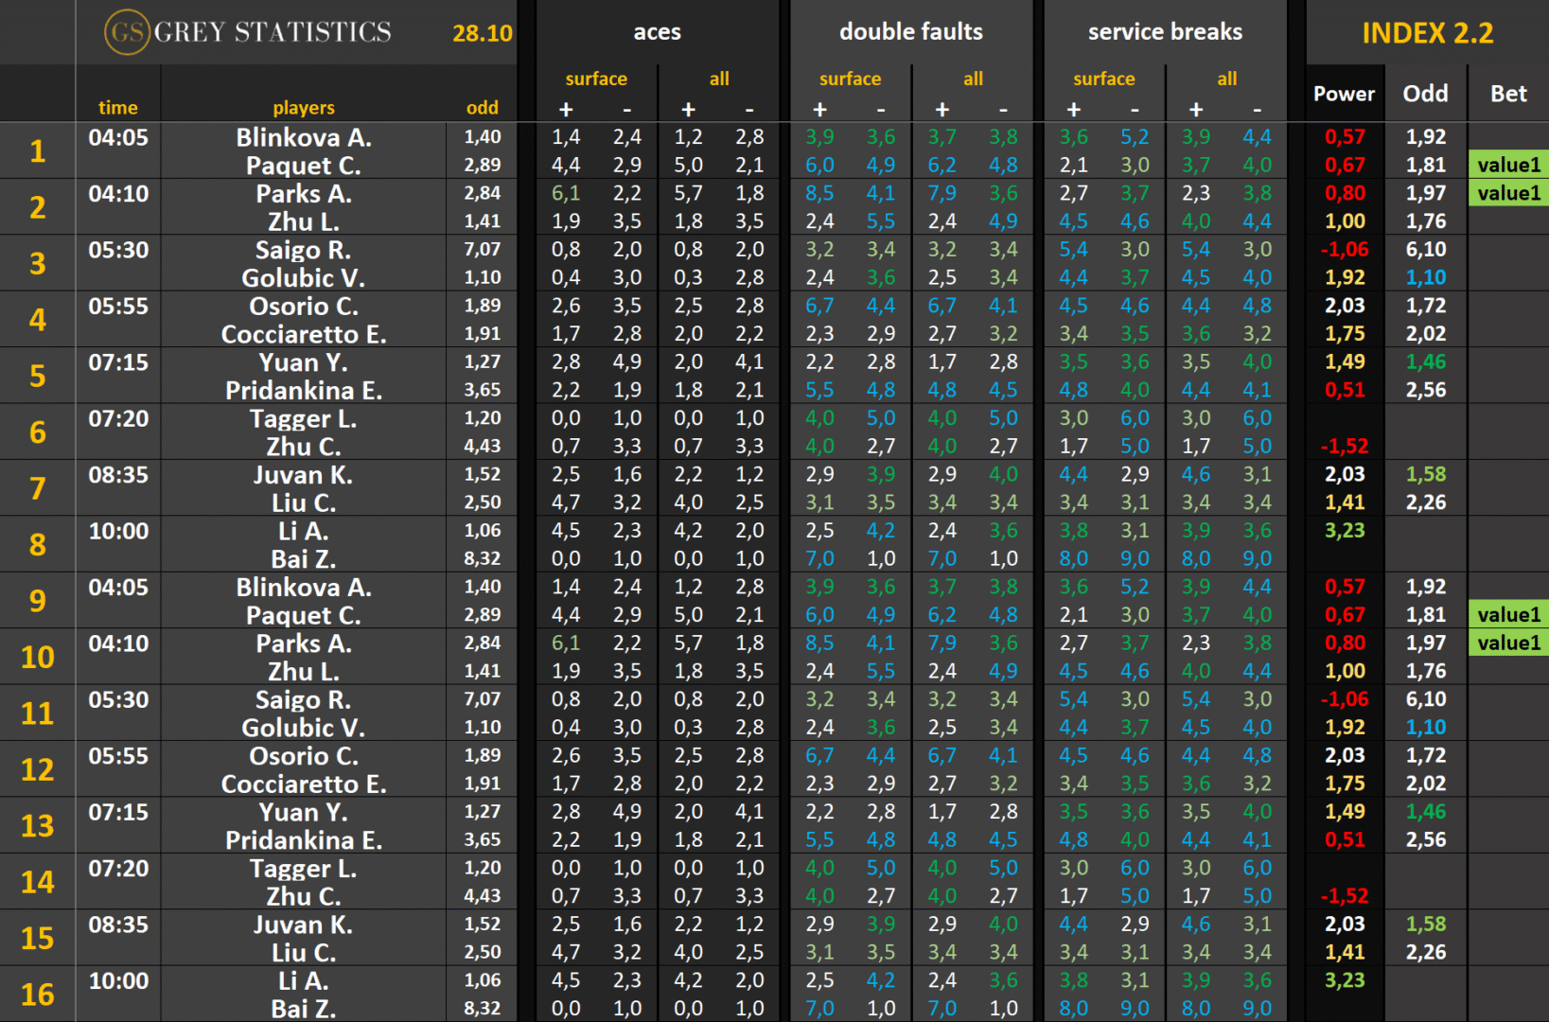Click the 28.10 date label
Screen dimensions: 1549x1022
tap(482, 34)
